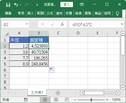Click the 工作表1 sheet tab
Screen dimensions: 126x103
click(37, 93)
